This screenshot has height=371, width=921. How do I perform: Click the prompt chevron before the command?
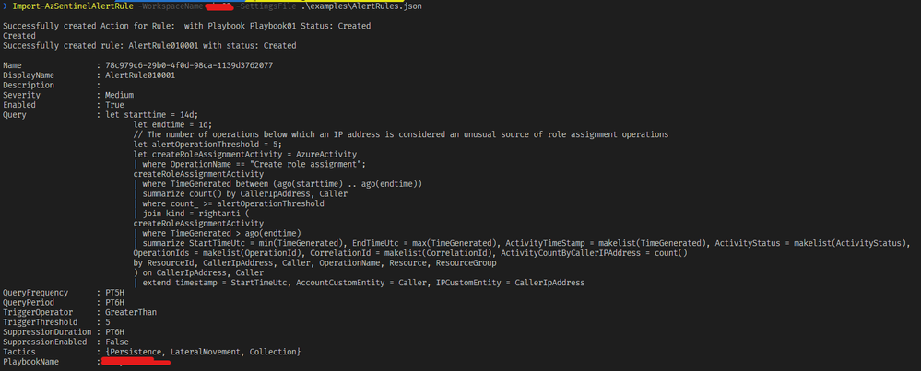(6, 6)
